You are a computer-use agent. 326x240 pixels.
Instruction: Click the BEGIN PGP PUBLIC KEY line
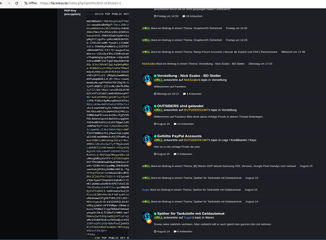108,14
